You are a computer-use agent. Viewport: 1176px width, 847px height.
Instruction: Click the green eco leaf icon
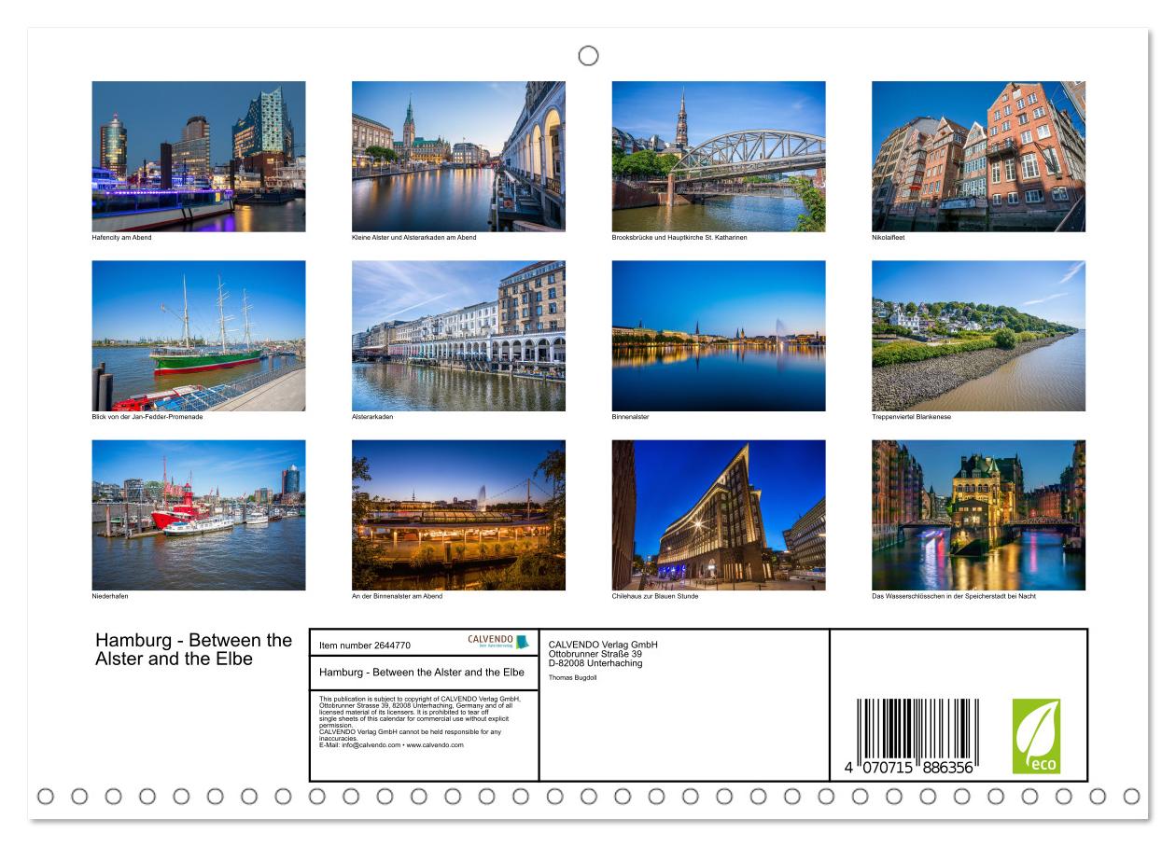tap(1036, 736)
